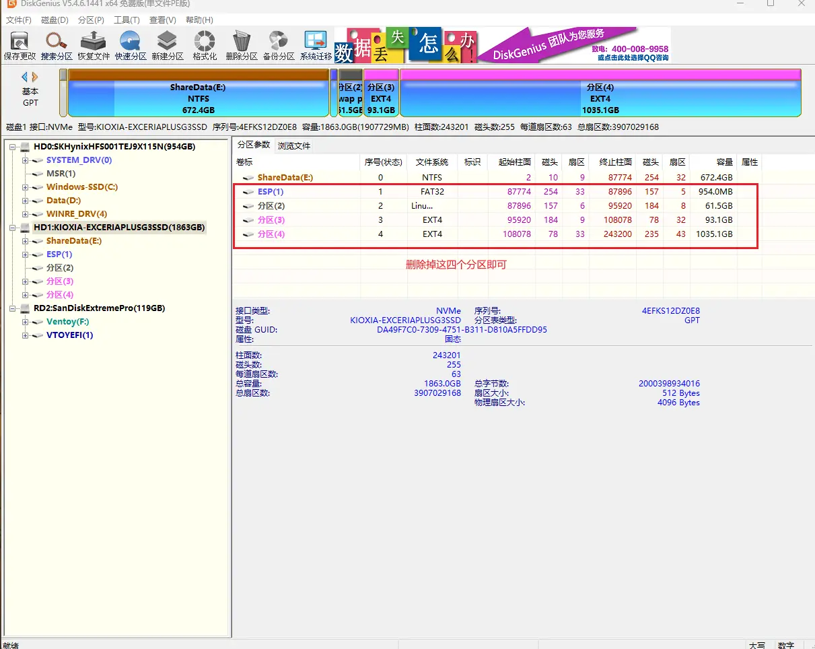Select RD2:SanDiskExtremePro(119GB) in tree

[99, 308]
